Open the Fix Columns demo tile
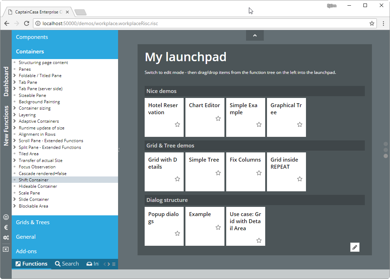This screenshot has width=390, height=279. pos(245,172)
